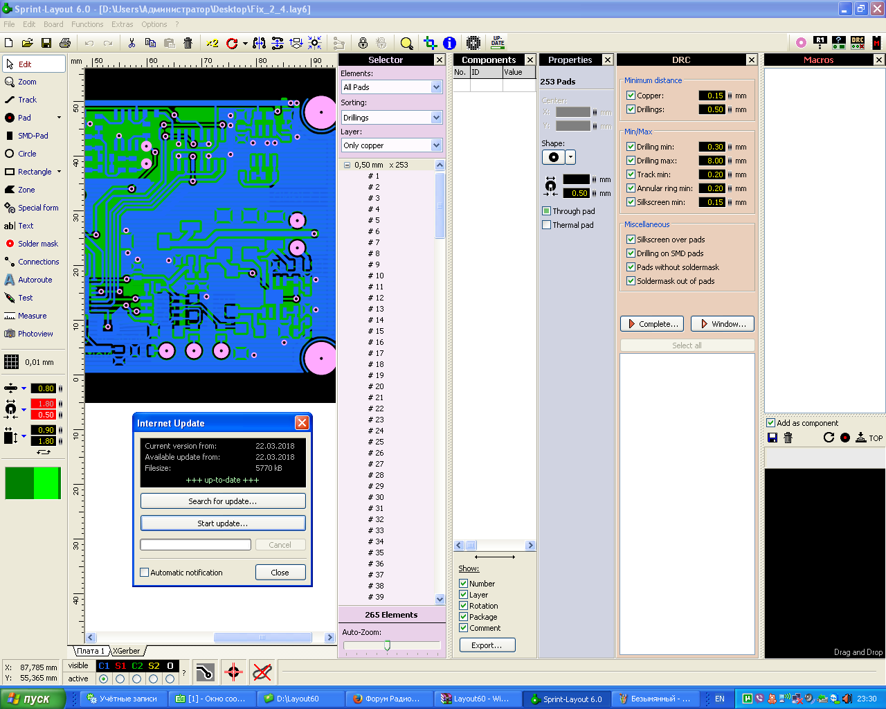Viewport: 886px width, 709px height.
Task: Open the Photoview mode
Action: tap(35, 334)
